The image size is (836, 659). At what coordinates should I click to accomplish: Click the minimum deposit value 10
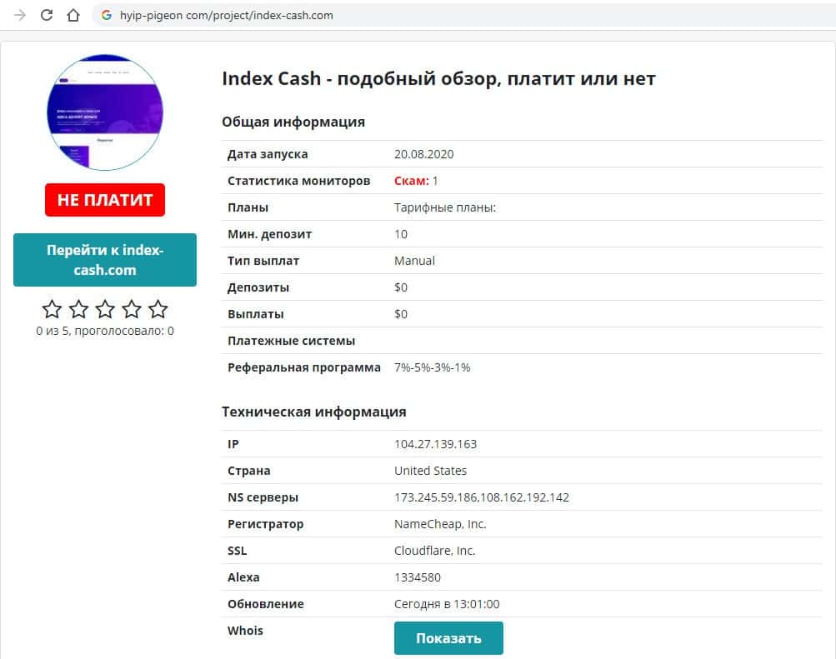point(401,234)
